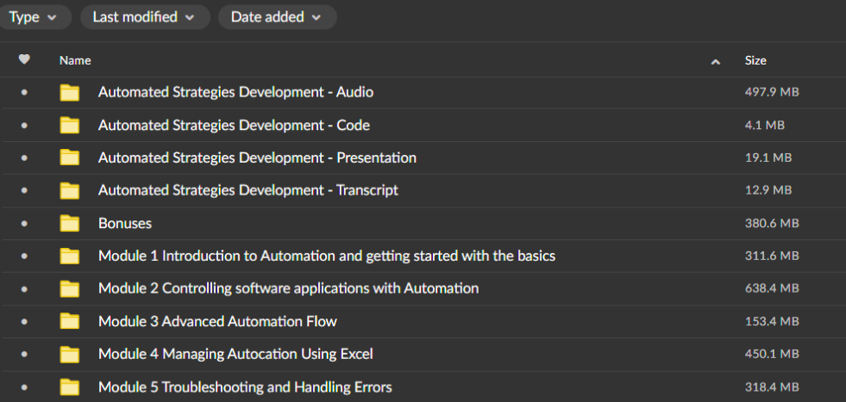
Task: Toggle favorite dot for Module 2 folder
Action: tap(24, 289)
